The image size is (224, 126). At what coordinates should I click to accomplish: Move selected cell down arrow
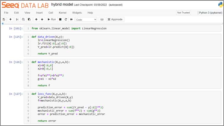click(x=42, y=20)
